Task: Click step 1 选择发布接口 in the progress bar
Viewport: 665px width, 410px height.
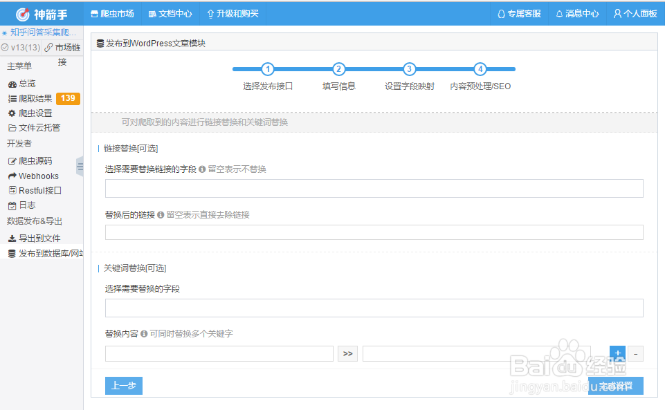Action: coord(268,70)
